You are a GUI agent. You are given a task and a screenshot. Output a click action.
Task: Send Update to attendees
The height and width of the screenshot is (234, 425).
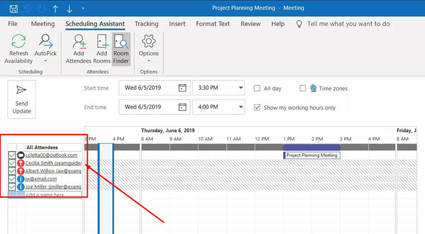point(22,99)
